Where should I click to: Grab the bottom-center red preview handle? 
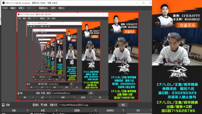click(x=78, y=100)
